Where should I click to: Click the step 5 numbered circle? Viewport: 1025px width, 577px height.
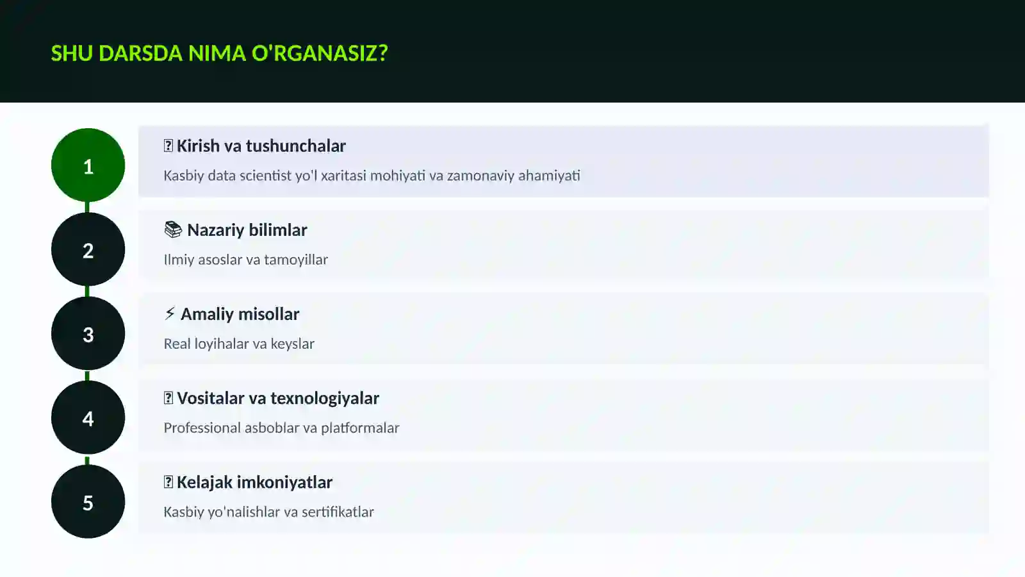pyautogui.click(x=88, y=501)
